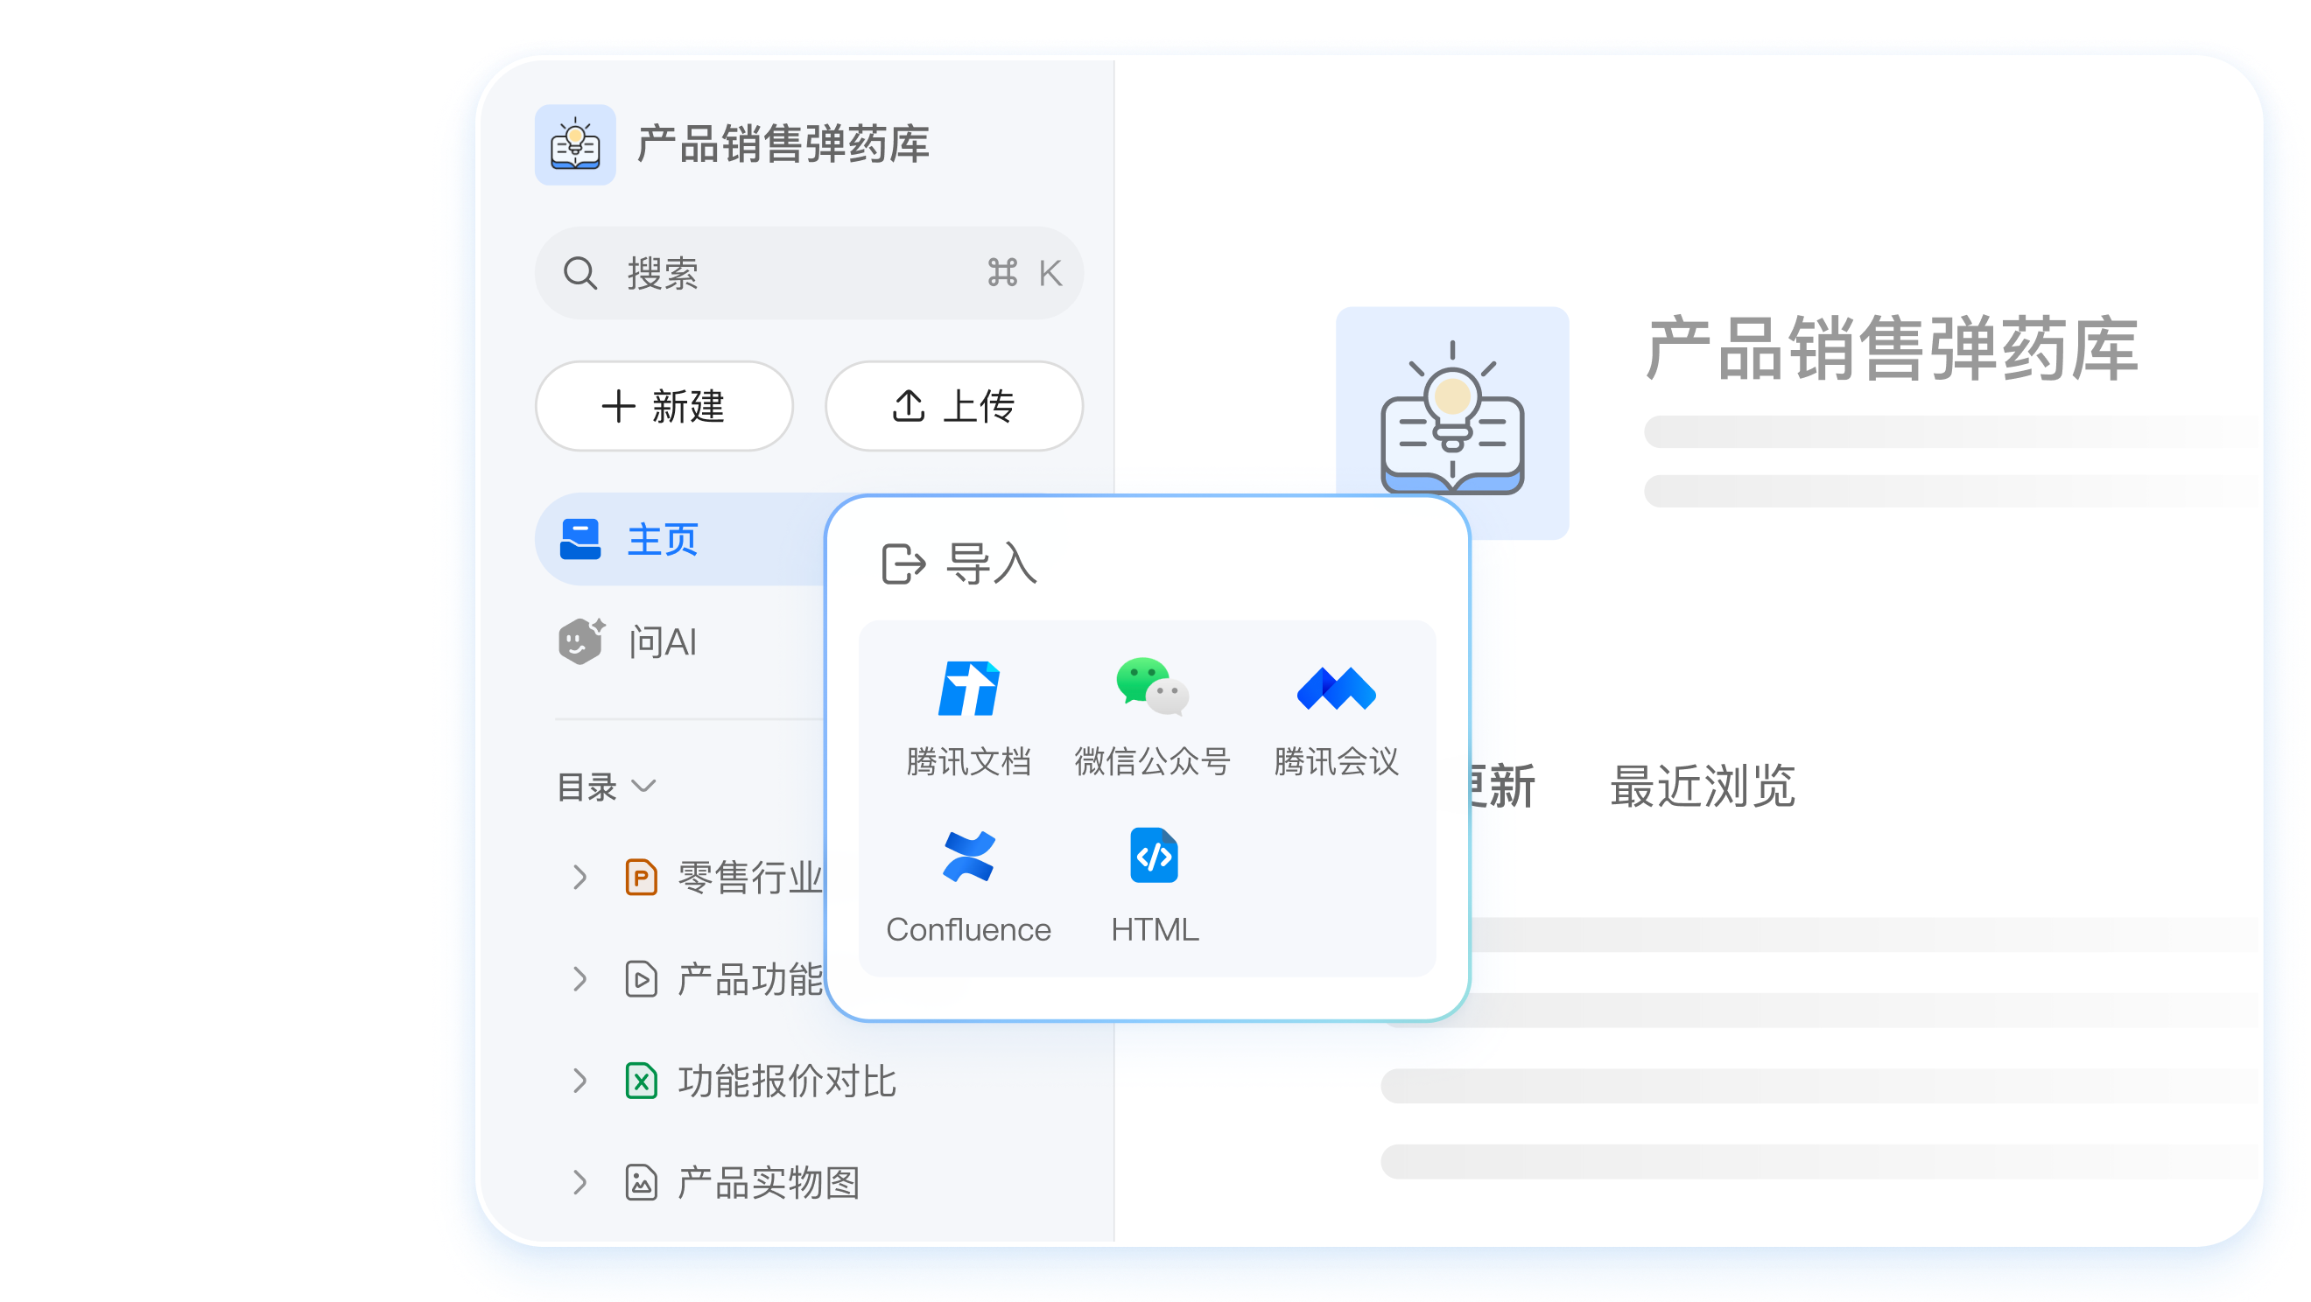The width and height of the screenshot is (2311, 1302).
Task: Click the 导入 import arrow icon
Action: click(903, 564)
